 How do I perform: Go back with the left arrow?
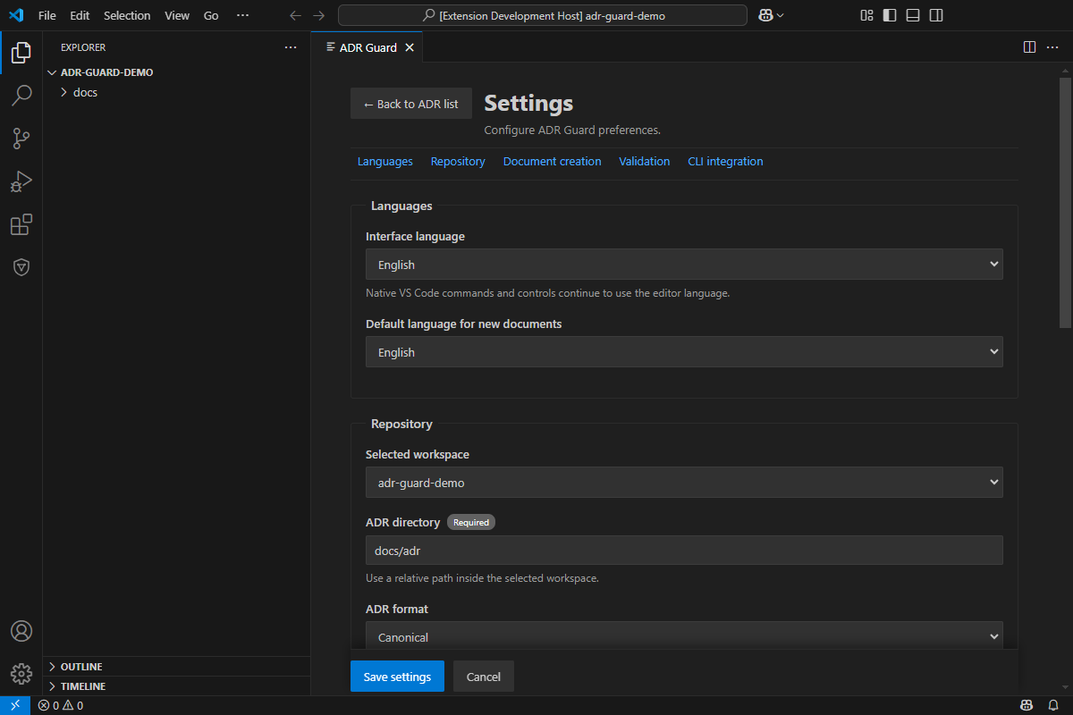click(x=296, y=15)
